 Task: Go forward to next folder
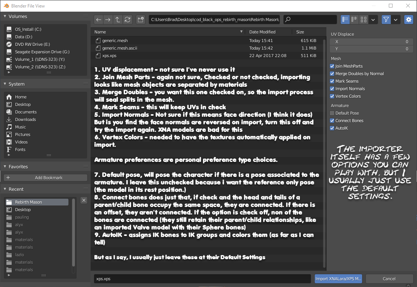click(x=108, y=20)
